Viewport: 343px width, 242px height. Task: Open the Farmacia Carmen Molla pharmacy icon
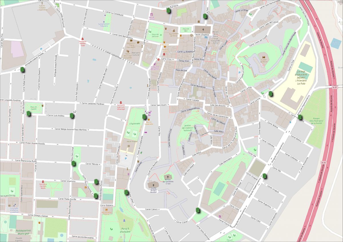43,181
